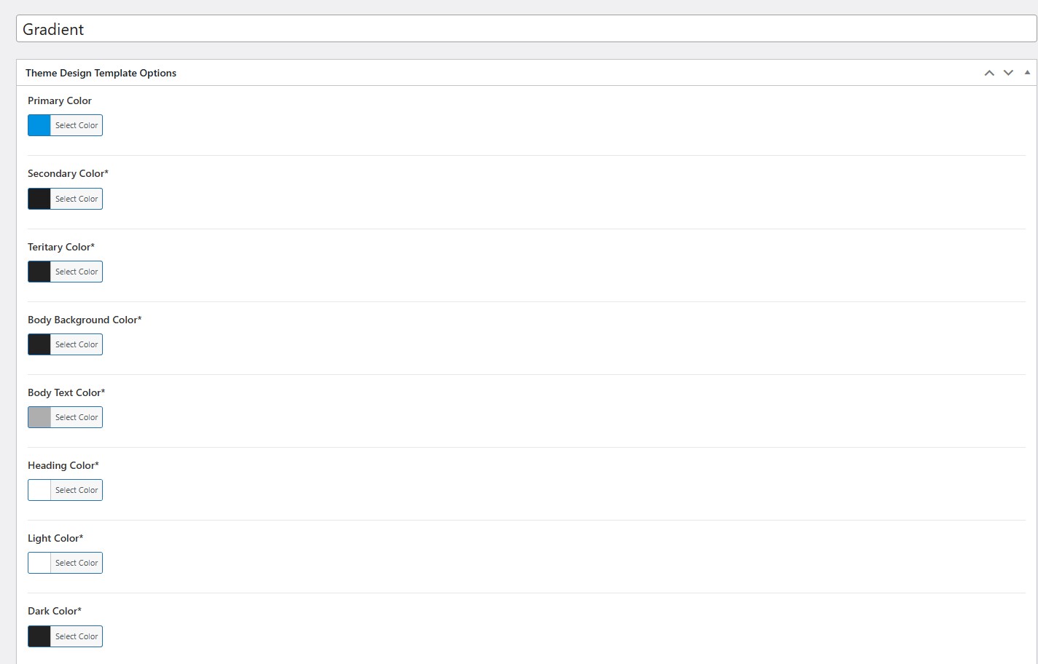1038x664 pixels.
Task: Open Select Color for Secondary Color
Action: pyautogui.click(x=77, y=199)
